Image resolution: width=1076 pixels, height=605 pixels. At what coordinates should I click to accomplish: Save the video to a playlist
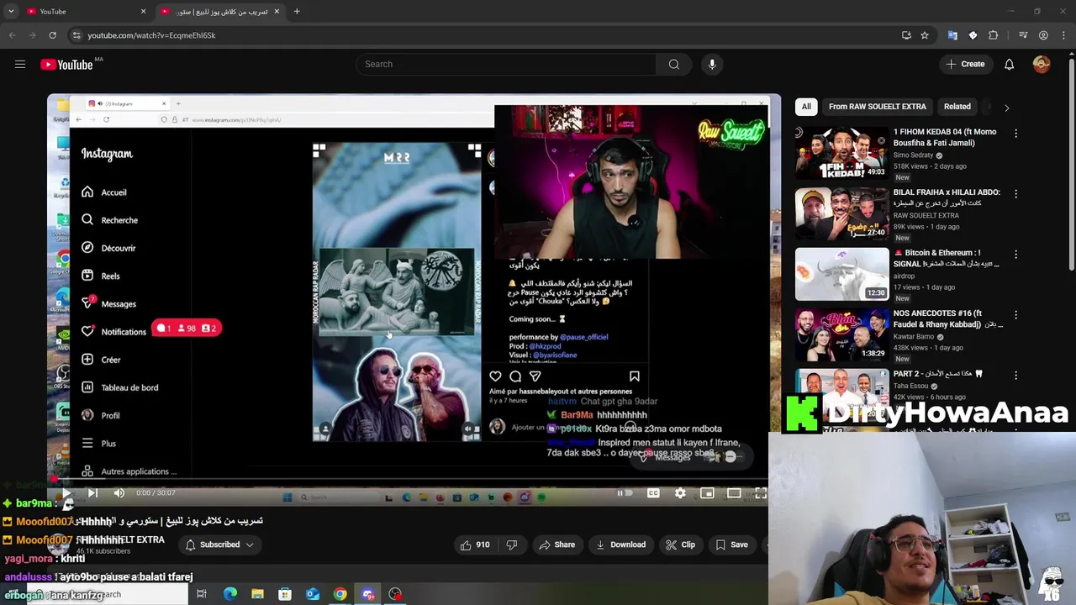(x=732, y=544)
